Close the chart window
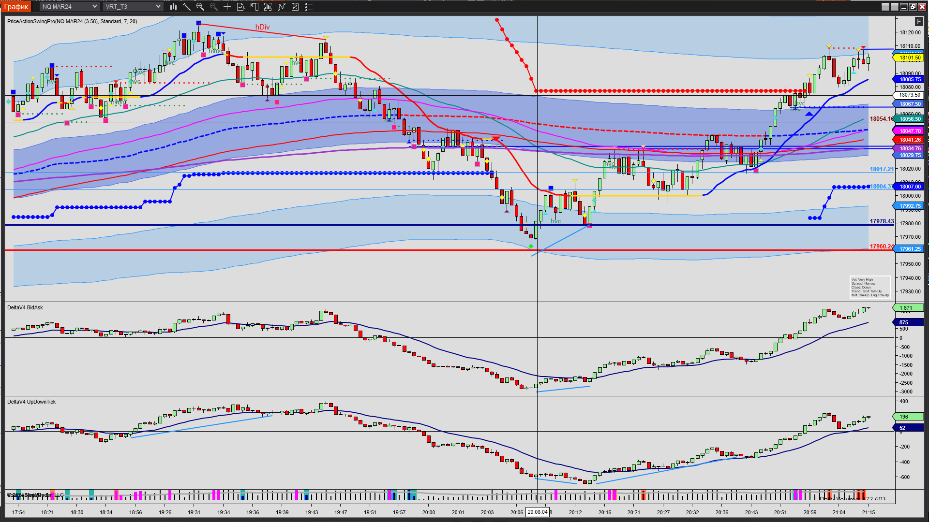Image resolution: width=929 pixels, height=522 pixels. point(922,7)
